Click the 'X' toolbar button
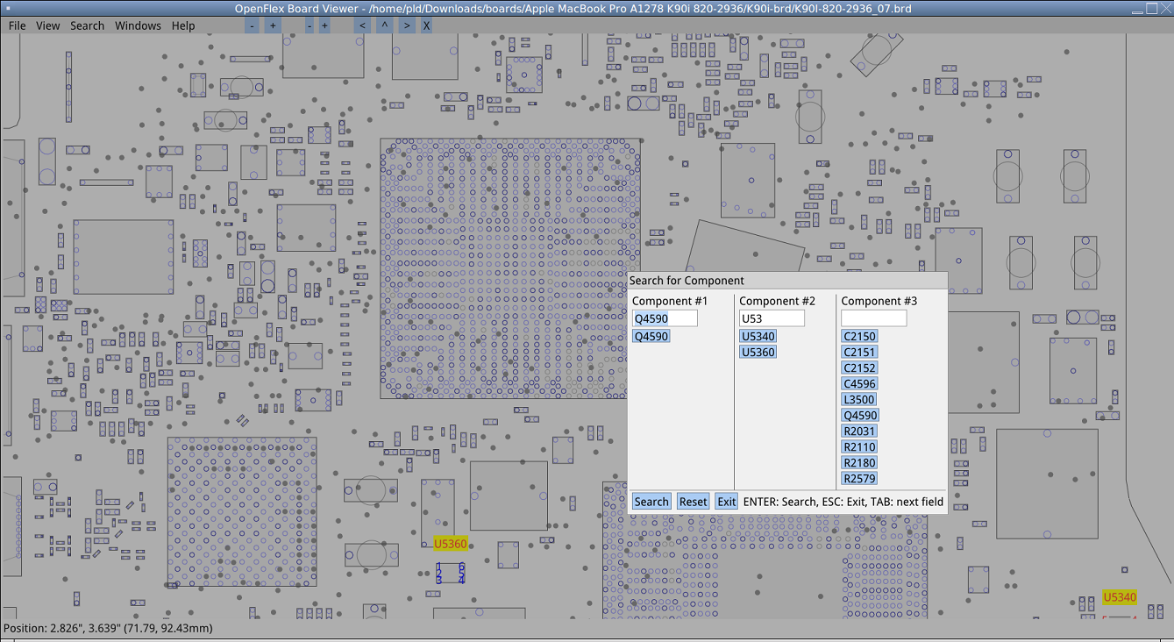Image resolution: width=1174 pixels, height=642 pixels. (426, 25)
